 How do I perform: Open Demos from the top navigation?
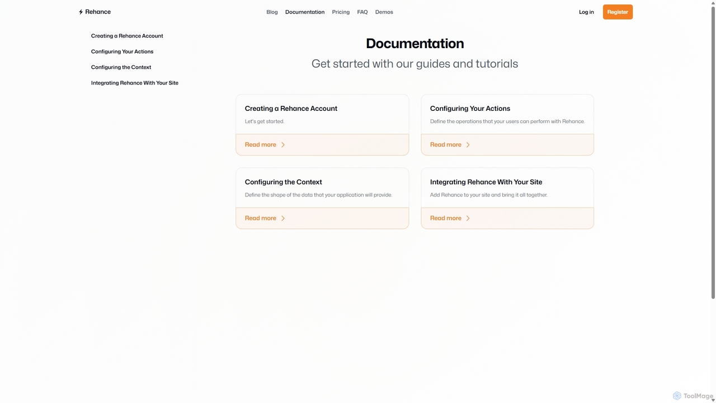(x=384, y=12)
